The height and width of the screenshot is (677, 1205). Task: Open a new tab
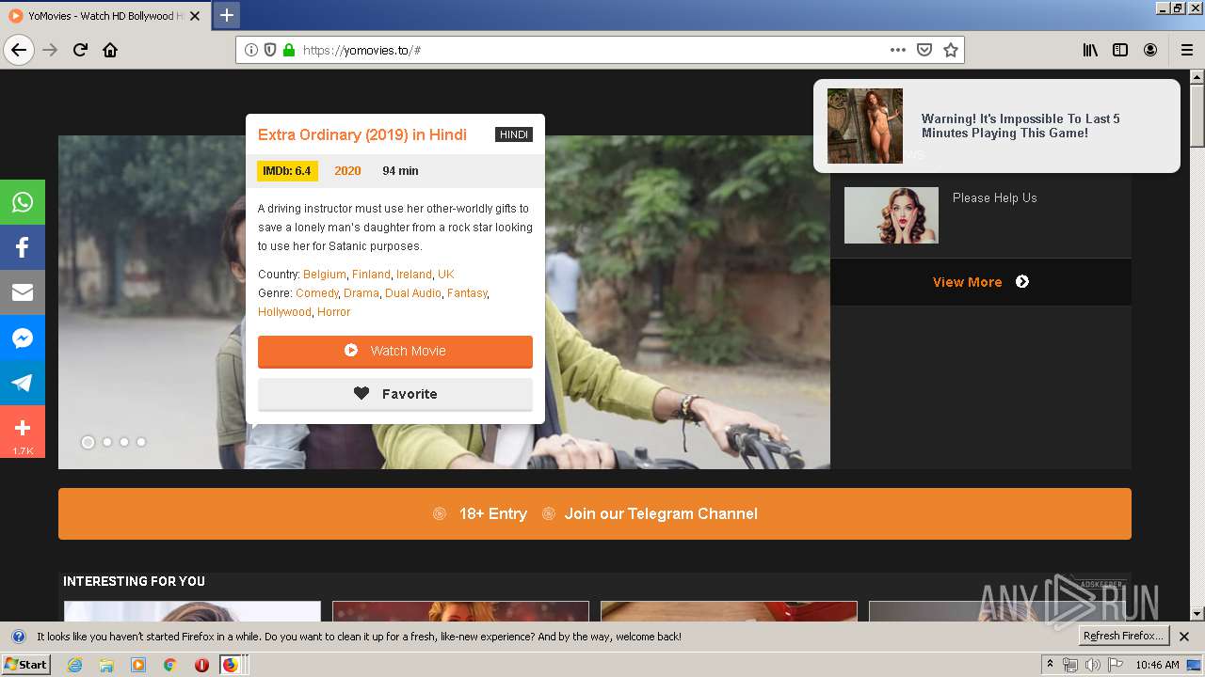click(227, 15)
